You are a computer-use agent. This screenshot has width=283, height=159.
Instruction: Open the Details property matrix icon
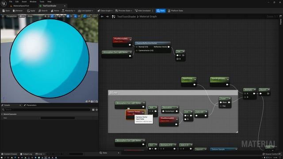(x=93, y=110)
